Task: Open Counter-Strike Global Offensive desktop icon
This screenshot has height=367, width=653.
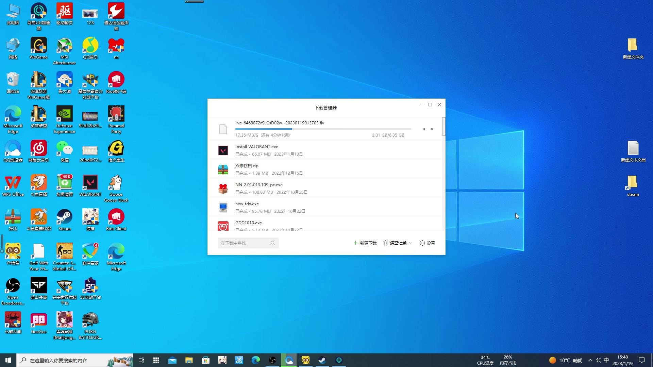Action: (x=65, y=257)
